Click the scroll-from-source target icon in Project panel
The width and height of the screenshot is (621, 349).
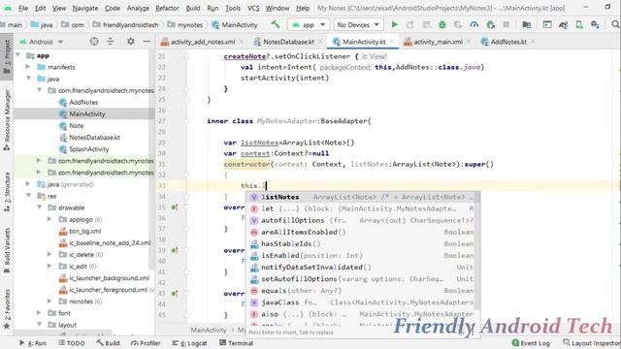click(x=94, y=42)
